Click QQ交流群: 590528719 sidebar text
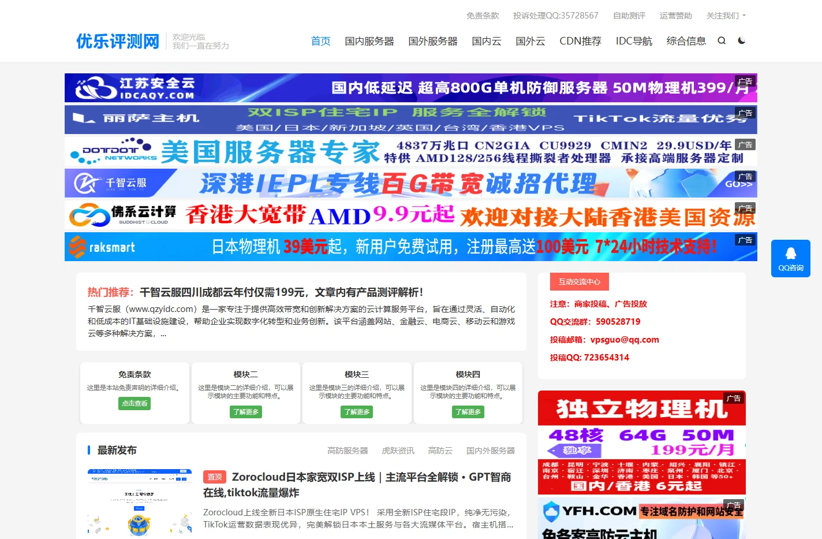The image size is (822, 539). 595,322
